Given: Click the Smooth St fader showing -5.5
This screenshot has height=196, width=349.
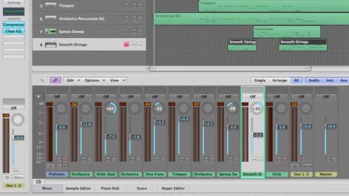Looking at the screenshot, I should click(x=257, y=135).
